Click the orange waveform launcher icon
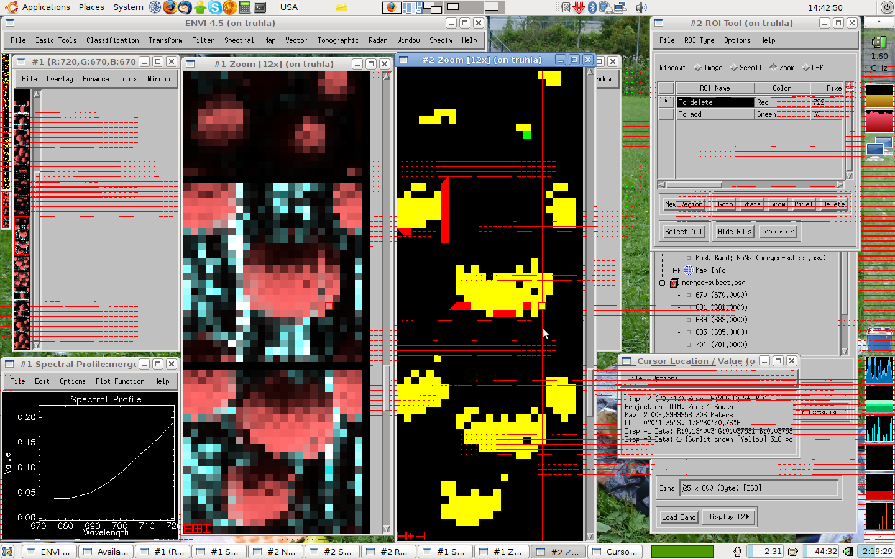The width and height of the screenshot is (895, 559). pyautogui.click(x=230, y=7)
